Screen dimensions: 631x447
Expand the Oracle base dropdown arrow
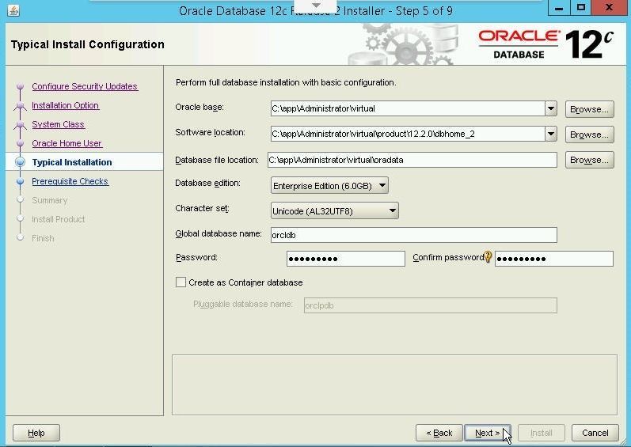550,108
